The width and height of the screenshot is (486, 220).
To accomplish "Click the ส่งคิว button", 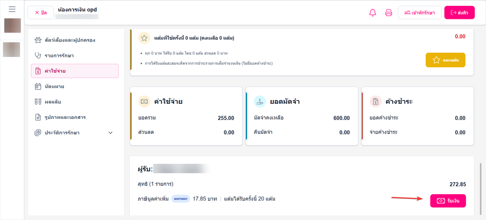I will pos(460,13).
